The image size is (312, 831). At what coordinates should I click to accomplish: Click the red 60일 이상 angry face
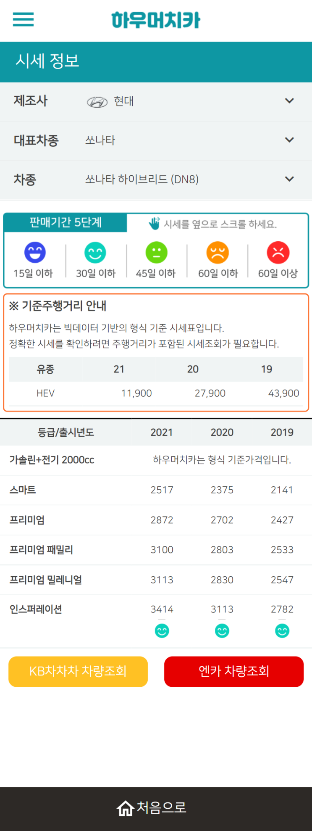pyautogui.click(x=278, y=253)
